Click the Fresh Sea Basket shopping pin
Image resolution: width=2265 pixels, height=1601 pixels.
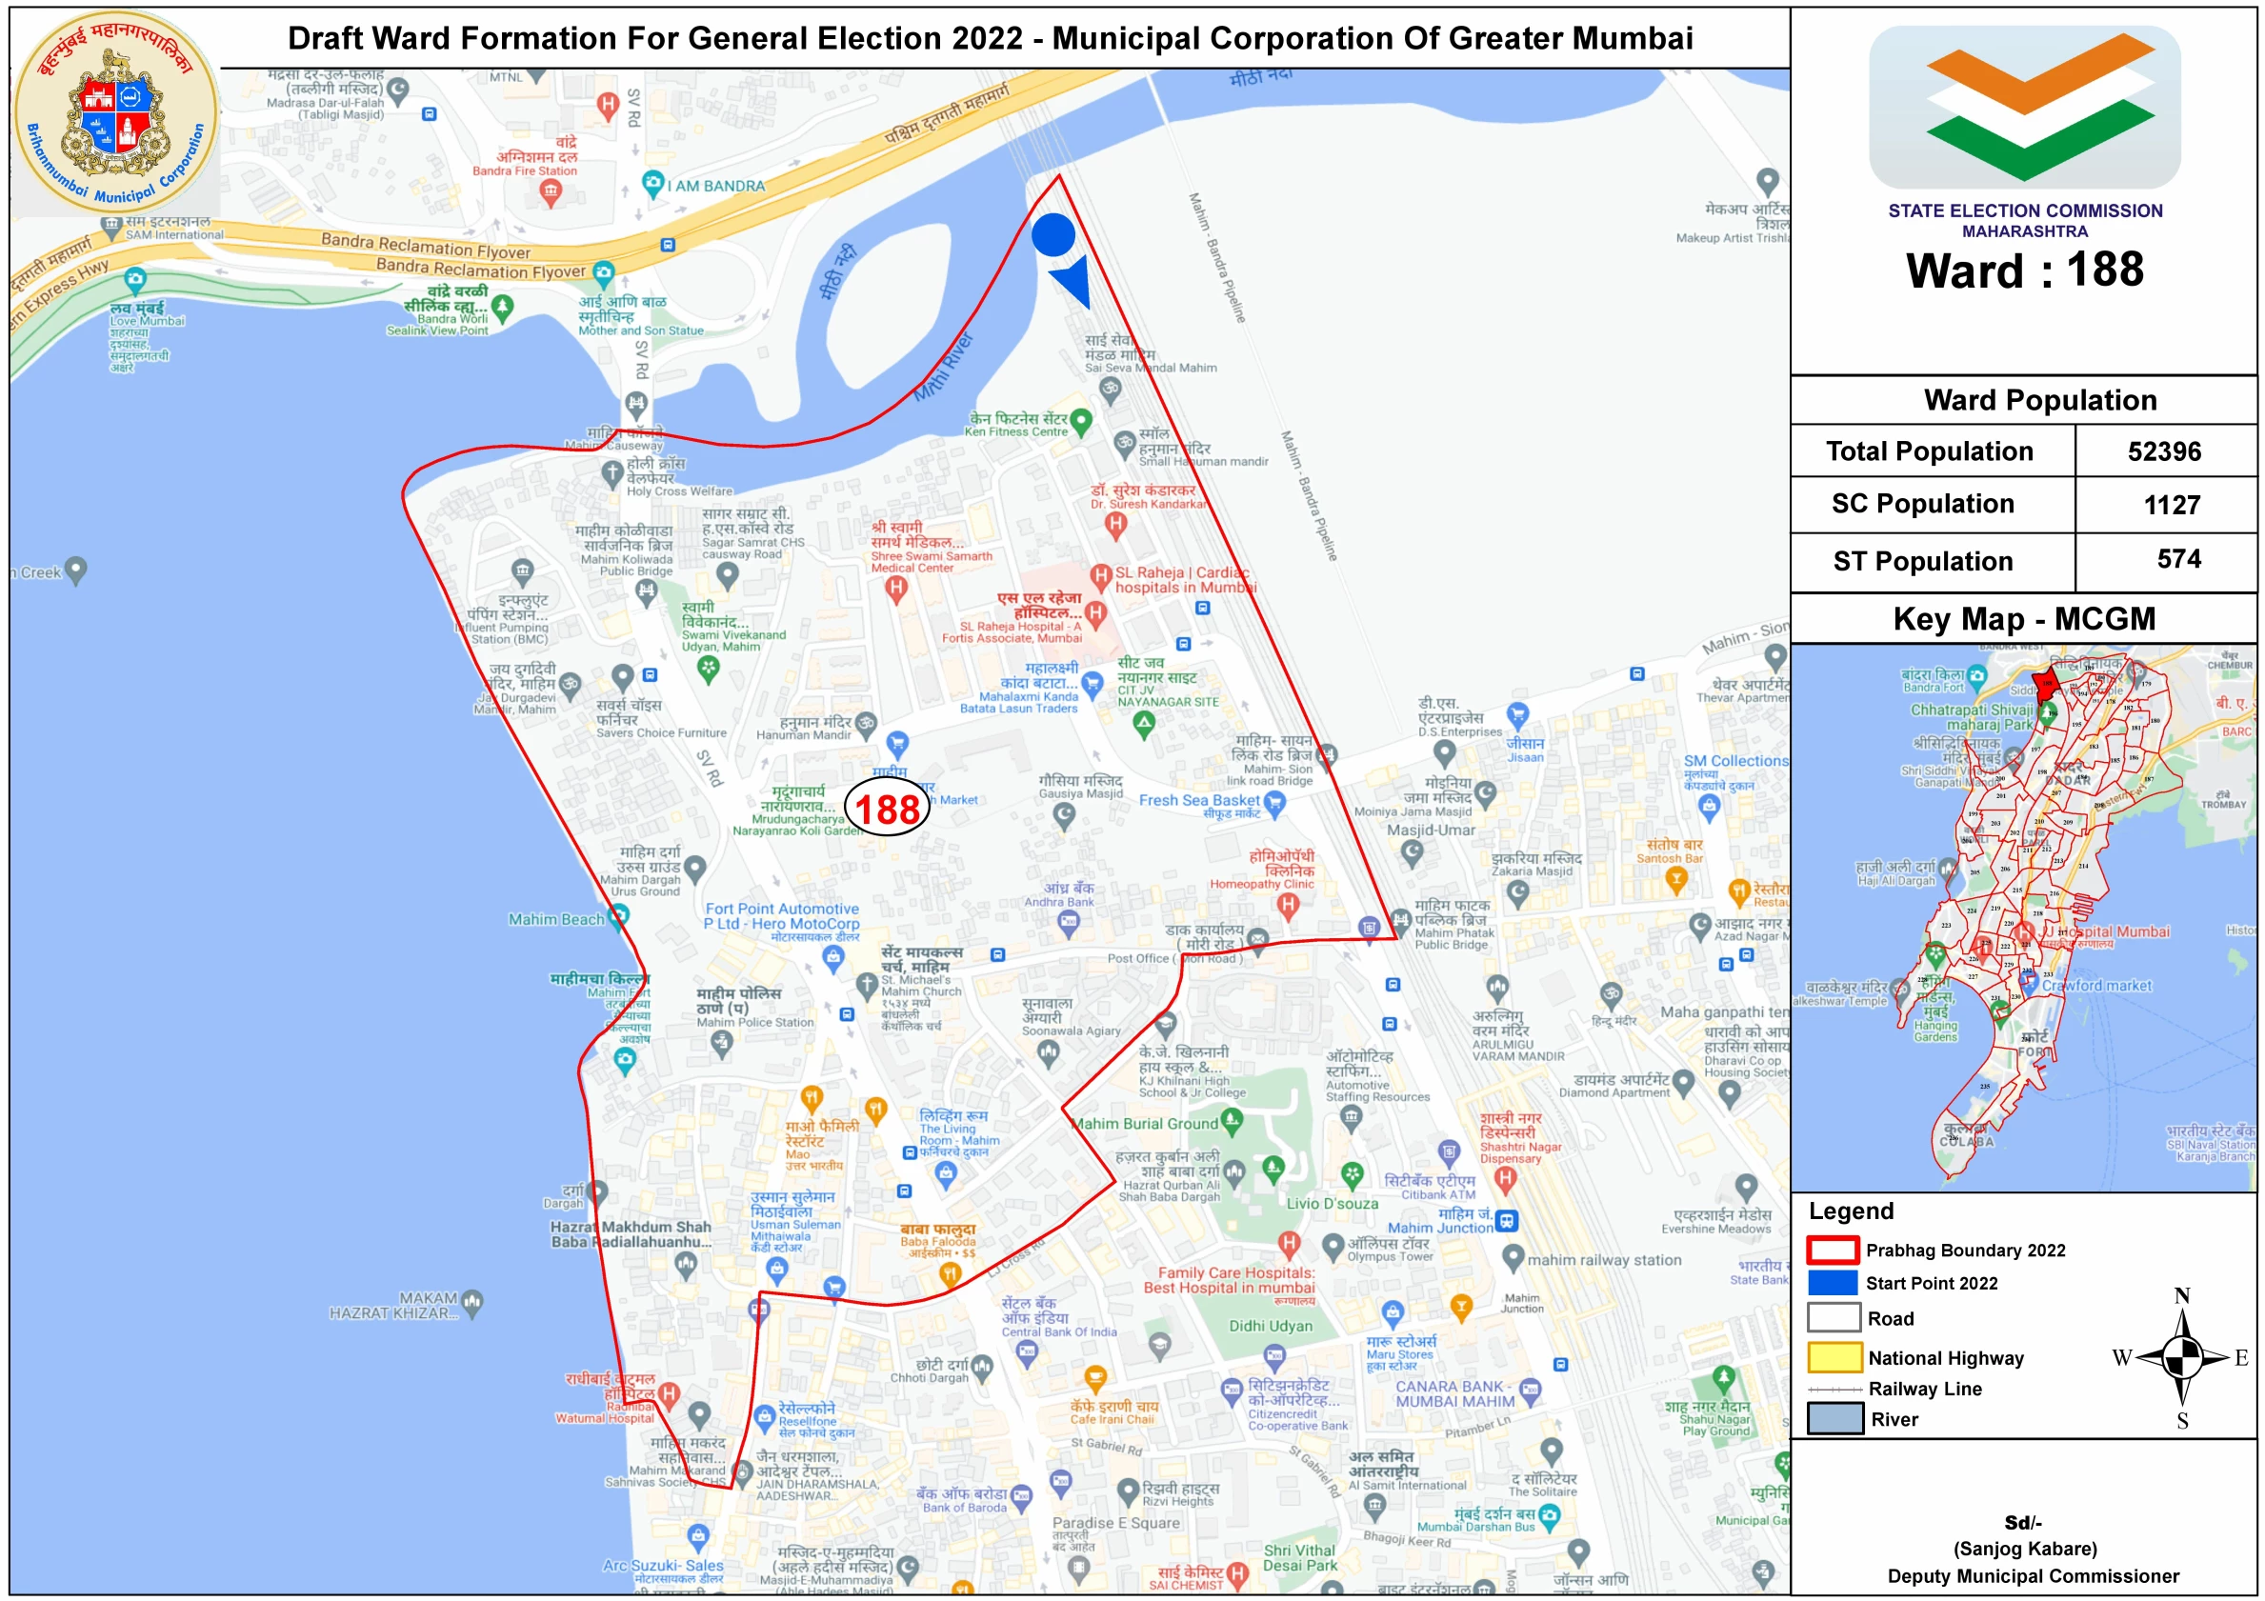1273,804
